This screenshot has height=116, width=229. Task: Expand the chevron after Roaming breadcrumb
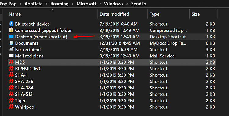(73, 4)
